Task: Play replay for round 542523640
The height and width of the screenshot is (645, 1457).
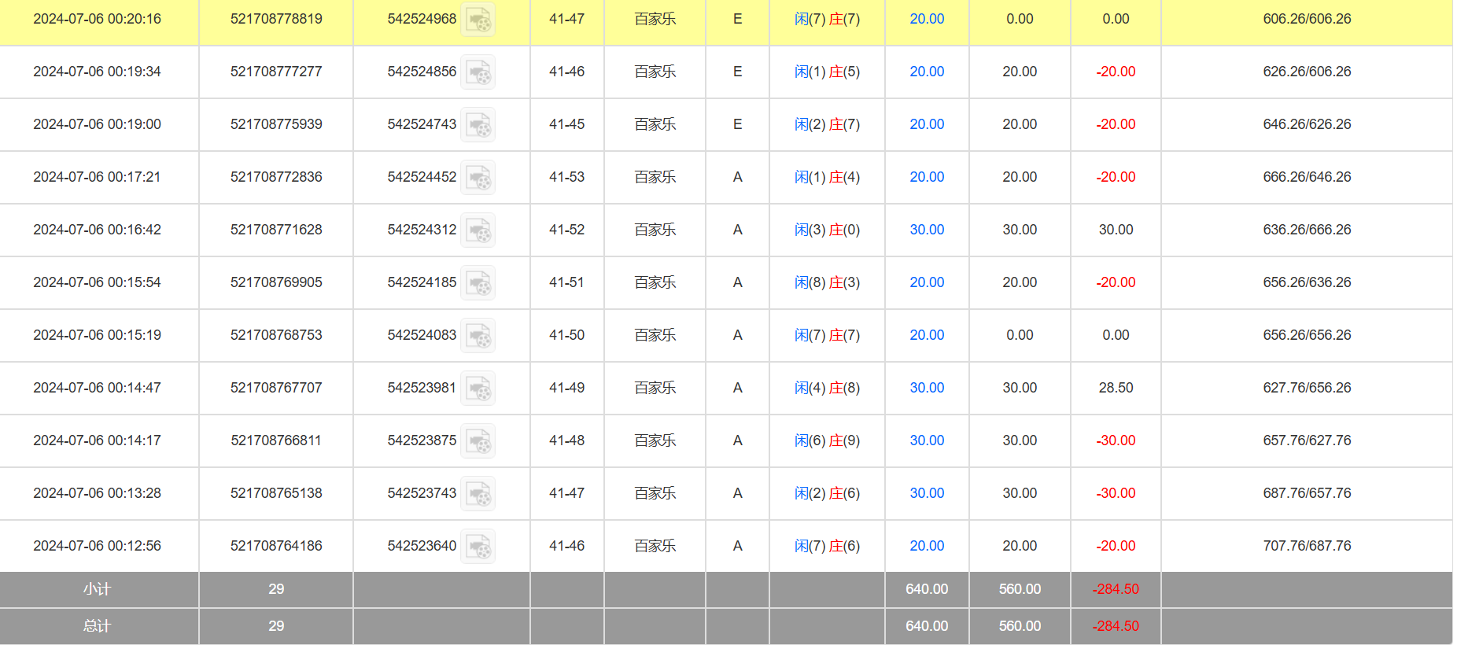Action: click(x=478, y=547)
